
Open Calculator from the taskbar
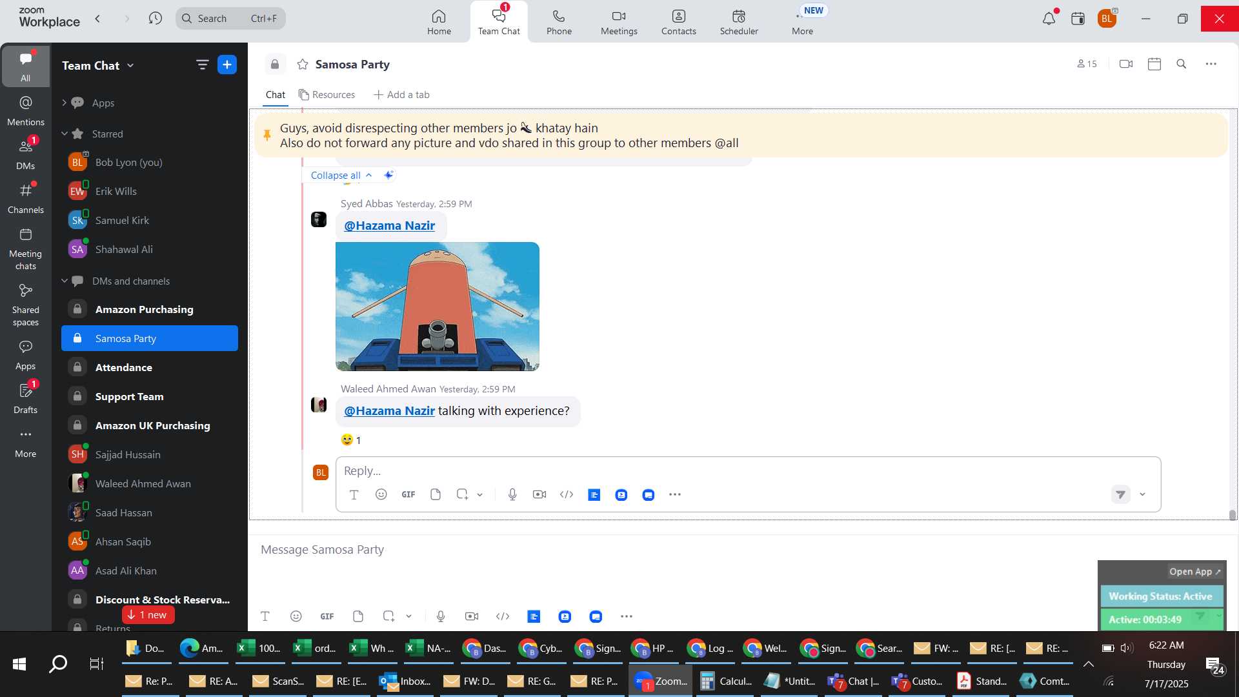pyautogui.click(x=727, y=681)
